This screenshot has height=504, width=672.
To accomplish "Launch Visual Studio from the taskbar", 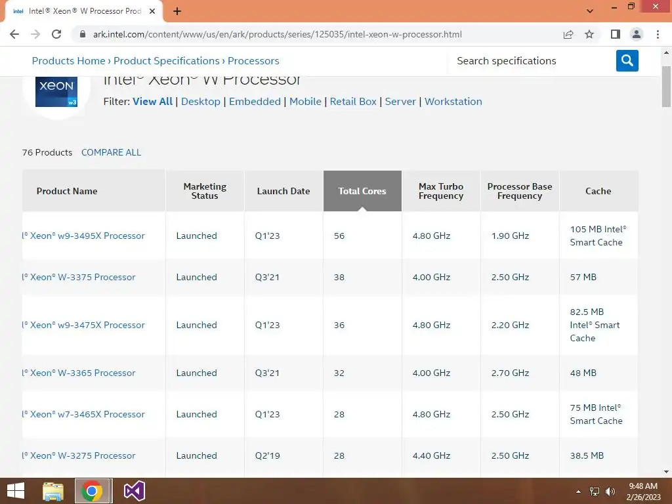I will point(134,491).
